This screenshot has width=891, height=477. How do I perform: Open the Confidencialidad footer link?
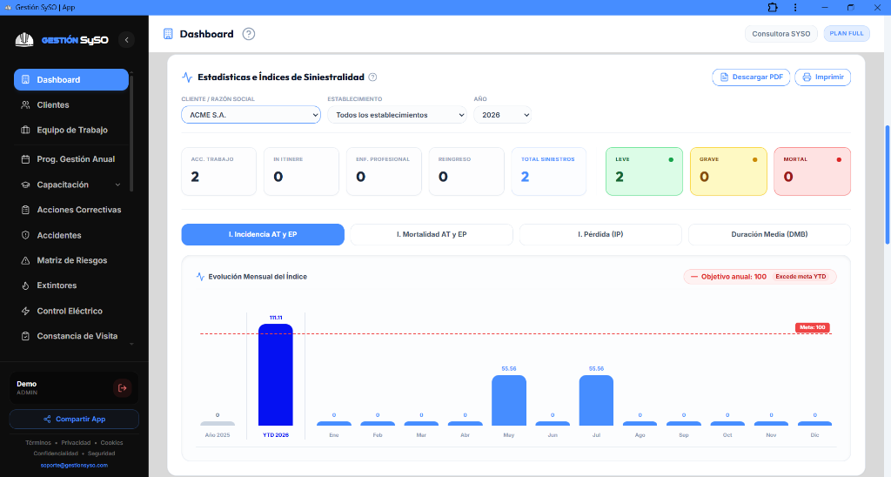tap(56, 453)
